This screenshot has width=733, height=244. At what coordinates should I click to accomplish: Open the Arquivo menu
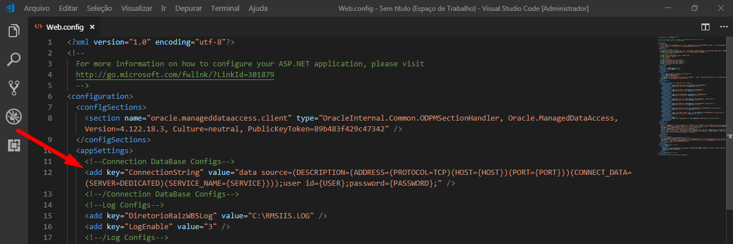point(36,9)
